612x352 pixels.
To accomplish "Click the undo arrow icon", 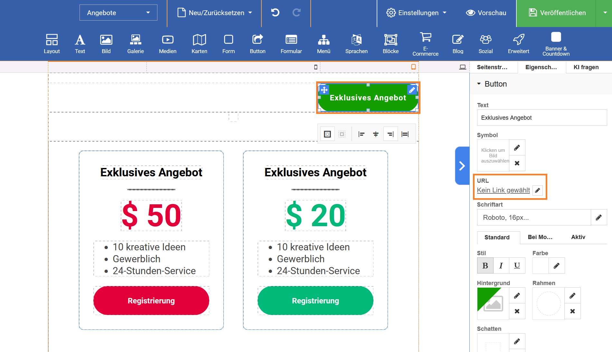I will tap(275, 13).
